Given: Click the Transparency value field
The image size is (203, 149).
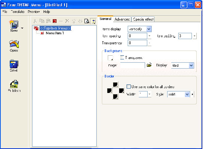Looking at the screenshot, I should (137, 43).
